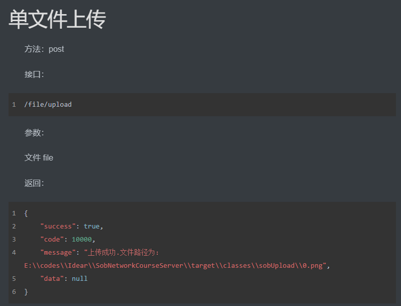
Task: Click line number 3 in response block
Action: tap(14, 240)
